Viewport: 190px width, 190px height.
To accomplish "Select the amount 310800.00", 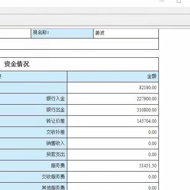I will click(147, 110).
